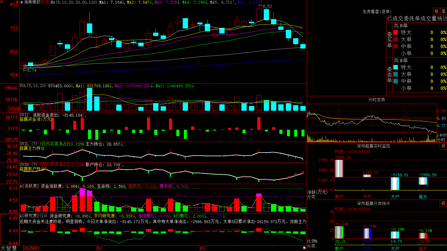The height and width of the screenshot is (251, 447).
Task: Click the 强势线: 3.000 red label
Action: pyautogui.click(x=142, y=186)
